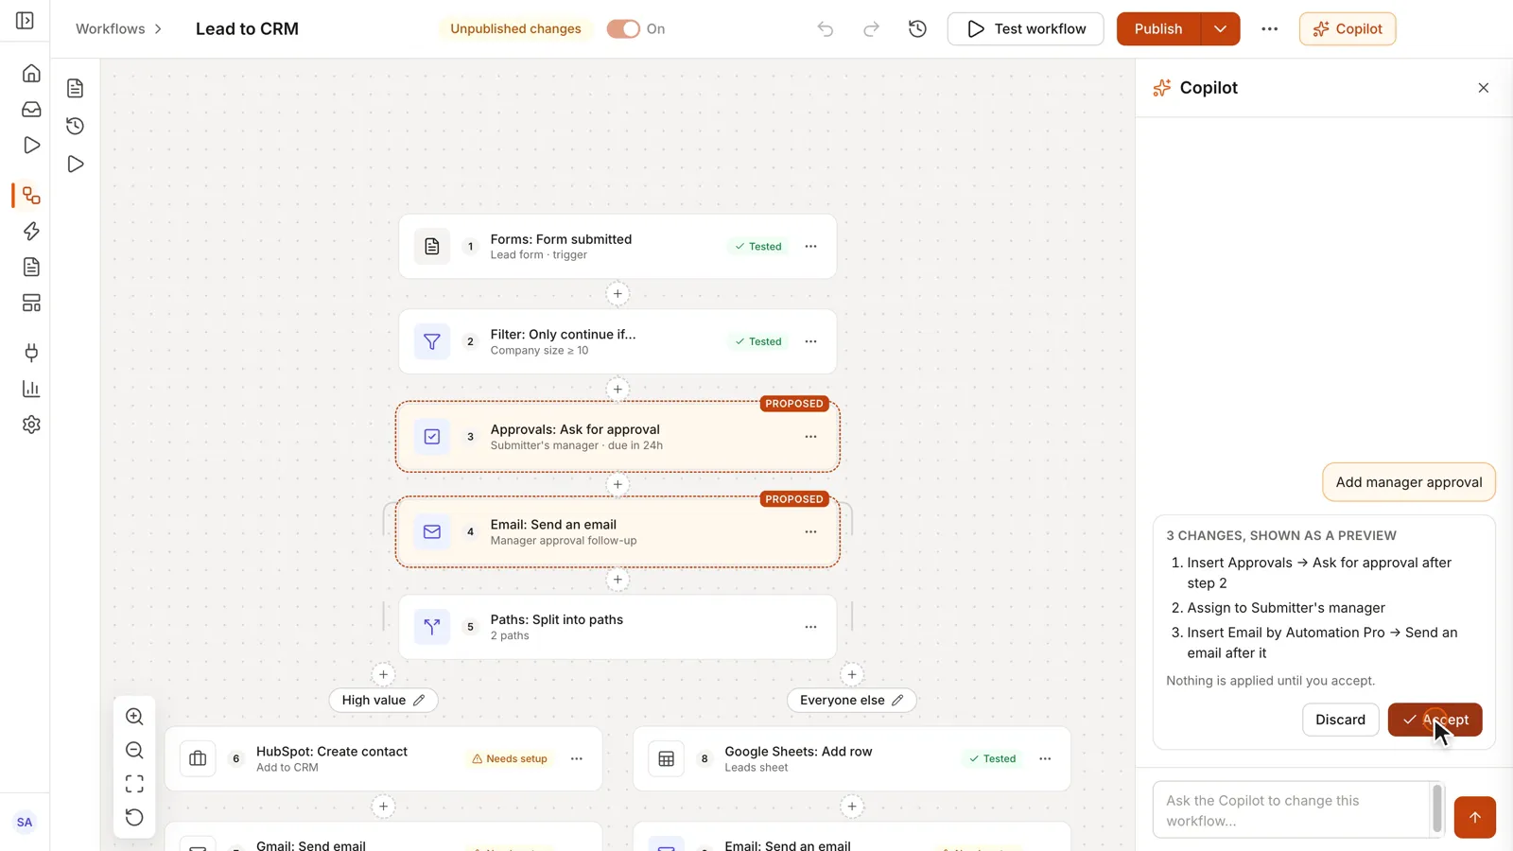
Task: Open the bar chart analytics icon
Action: click(x=31, y=389)
